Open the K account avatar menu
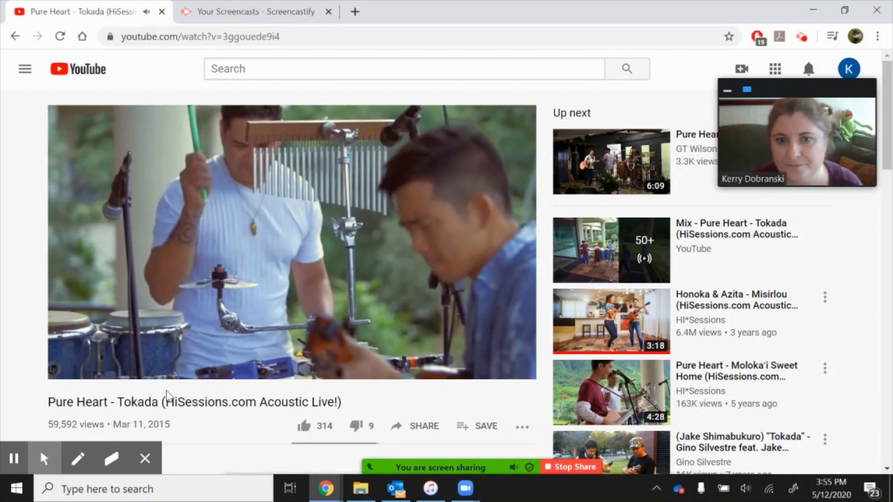 (x=848, y=68)
